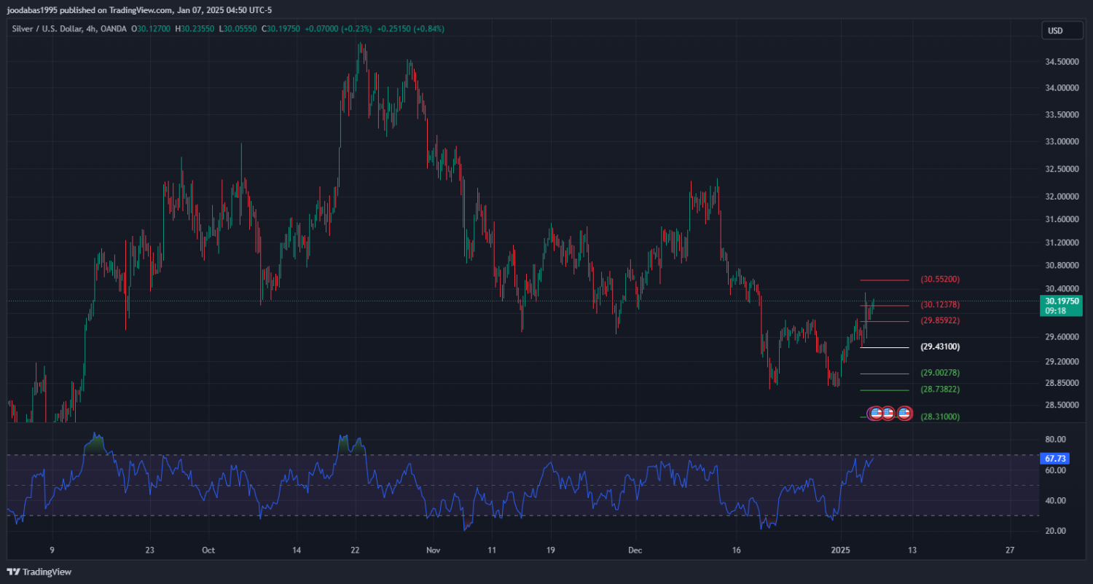
Task: Click the green (28.31000) level label
Action: click(940, 417)
